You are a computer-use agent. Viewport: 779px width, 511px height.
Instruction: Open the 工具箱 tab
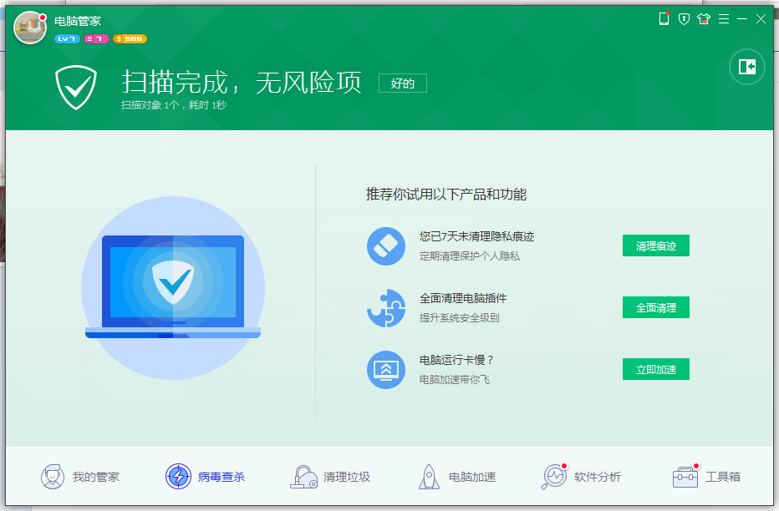pyautogui.click(x=706, y=477)
